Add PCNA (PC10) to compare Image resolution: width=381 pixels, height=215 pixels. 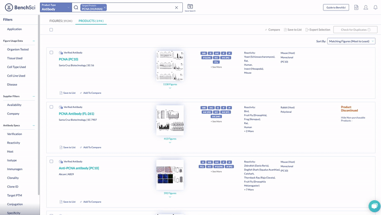pyautogui.click(x=90, y=93)
